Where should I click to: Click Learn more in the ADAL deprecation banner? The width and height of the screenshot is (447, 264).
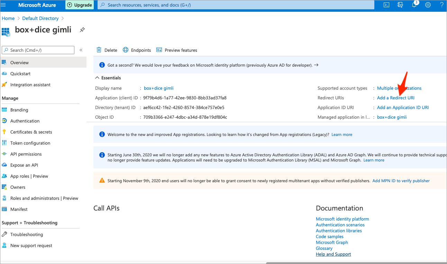pyautogui.click(x=374, y=160)
